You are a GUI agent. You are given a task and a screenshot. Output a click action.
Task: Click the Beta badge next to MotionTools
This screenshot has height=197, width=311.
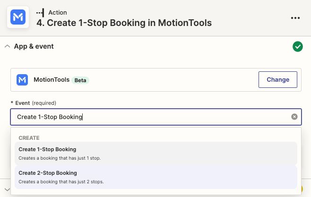point(80,80)
